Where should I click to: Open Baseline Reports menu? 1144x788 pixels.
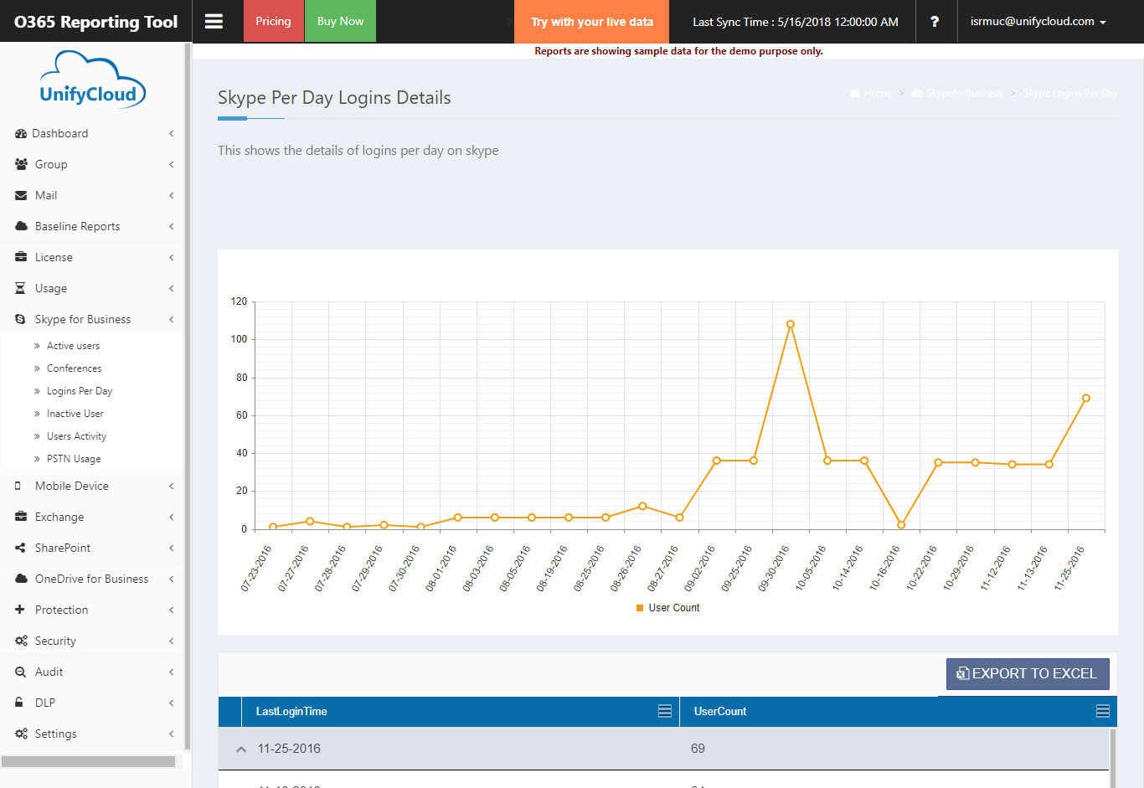(91, 226)
